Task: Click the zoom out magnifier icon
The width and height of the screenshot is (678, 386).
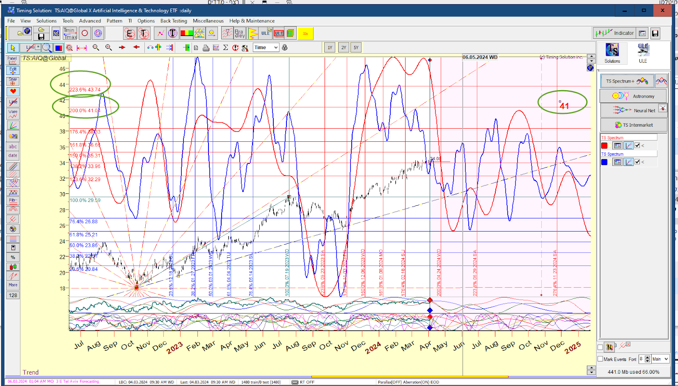Action: click(x=96, y=47)
